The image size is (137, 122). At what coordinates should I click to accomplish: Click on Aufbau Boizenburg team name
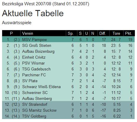click(38, 51)
